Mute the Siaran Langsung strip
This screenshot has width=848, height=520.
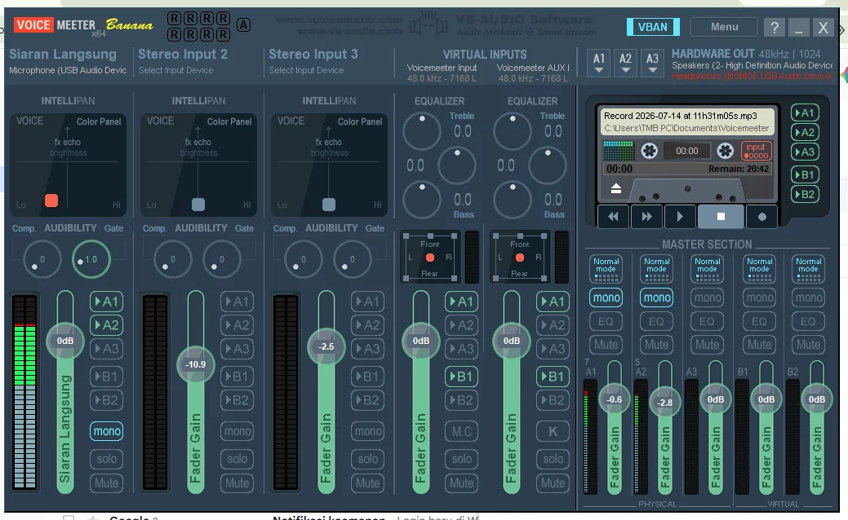(107, 483)
